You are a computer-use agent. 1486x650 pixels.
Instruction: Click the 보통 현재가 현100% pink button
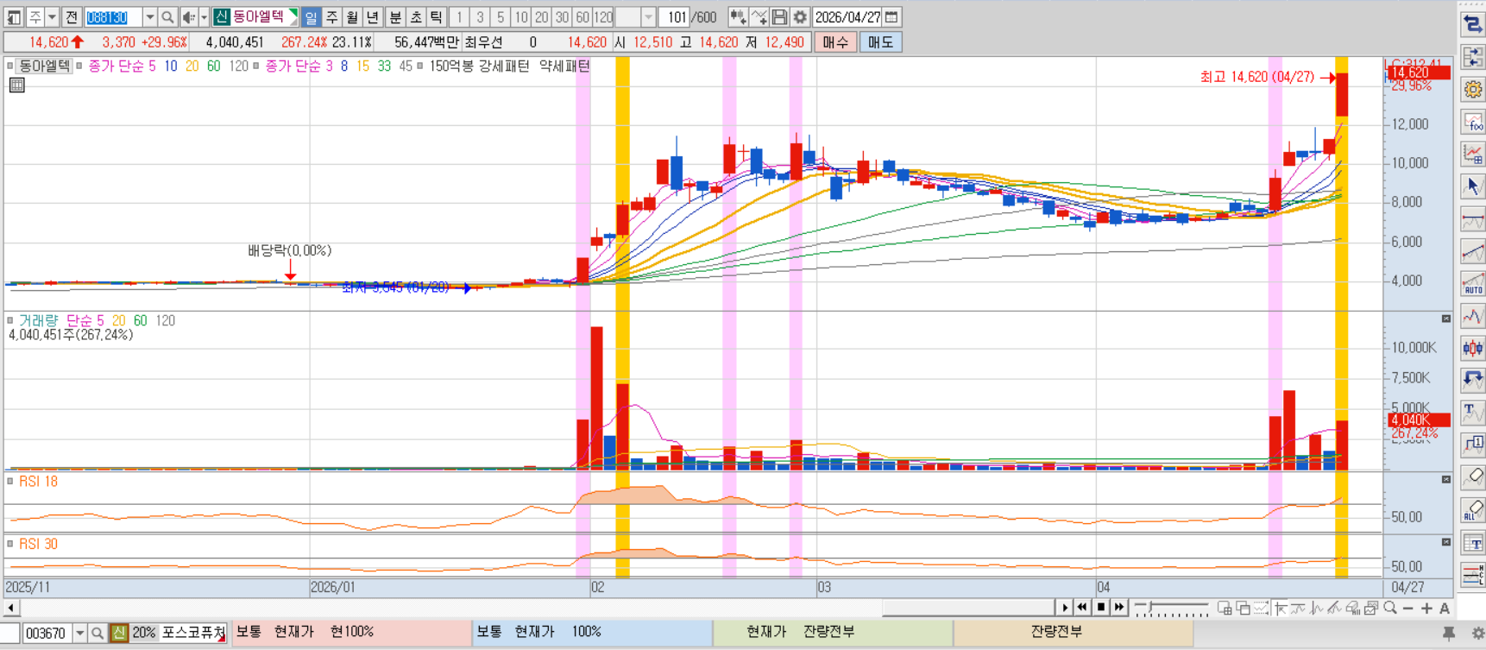coord(352,633)
